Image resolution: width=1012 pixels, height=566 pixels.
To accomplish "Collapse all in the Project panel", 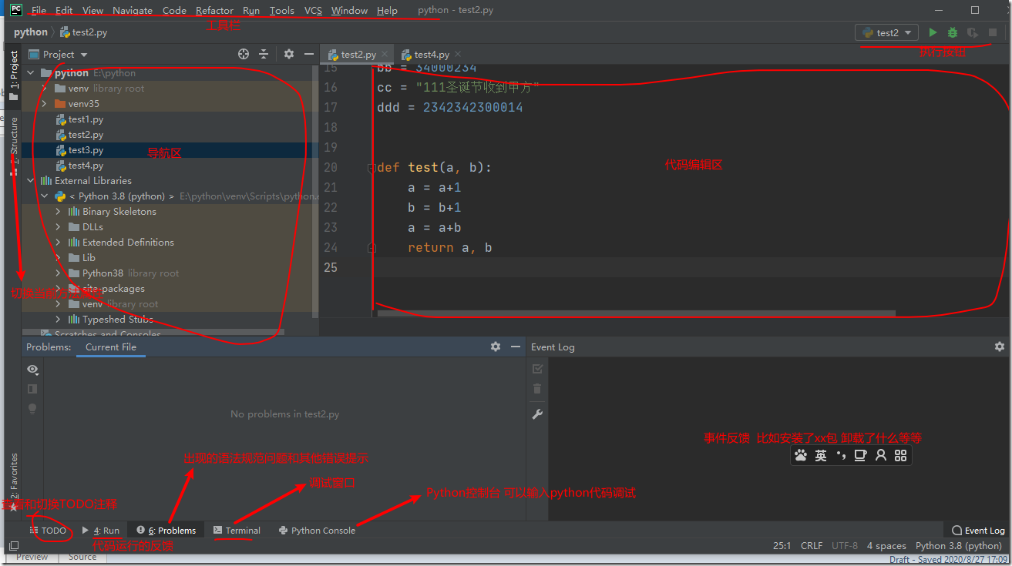I will tap(264, 54).
